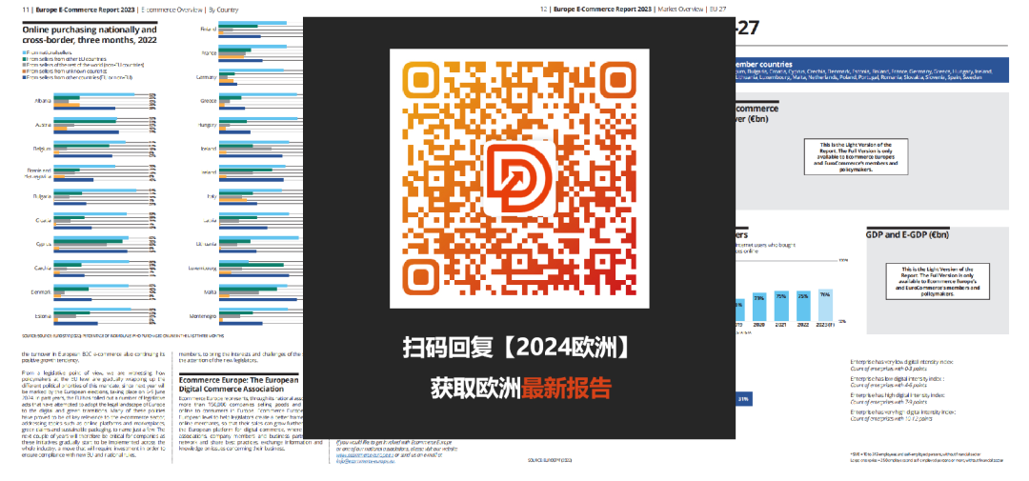
Task: Click the 'GDP and E-GDP (€bn)' heading
Action: pyautogui.click(x=907, y=234)
